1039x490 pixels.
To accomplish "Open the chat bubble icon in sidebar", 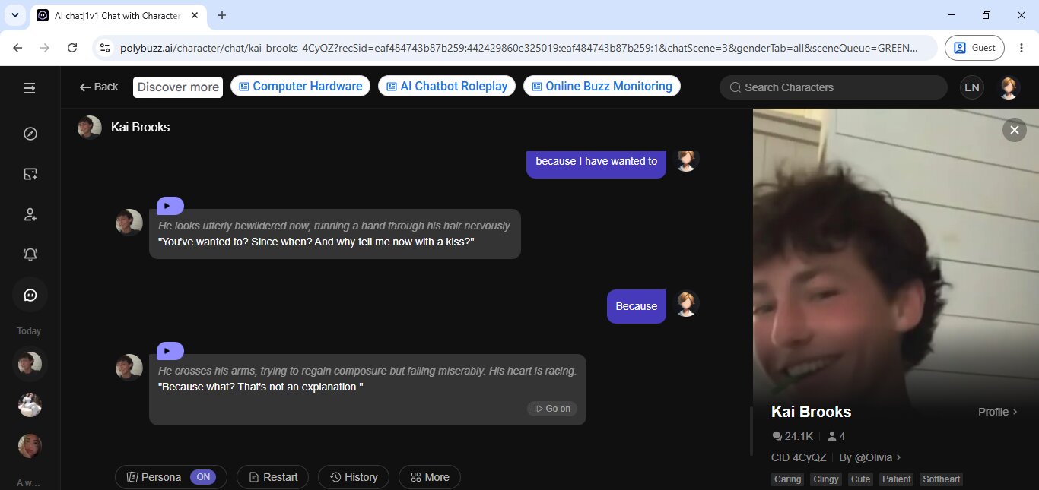I will coord(30,295).
